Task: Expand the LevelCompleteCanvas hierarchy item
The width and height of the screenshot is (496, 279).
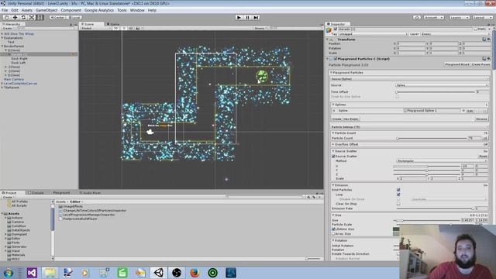Action: pos(2,84)
